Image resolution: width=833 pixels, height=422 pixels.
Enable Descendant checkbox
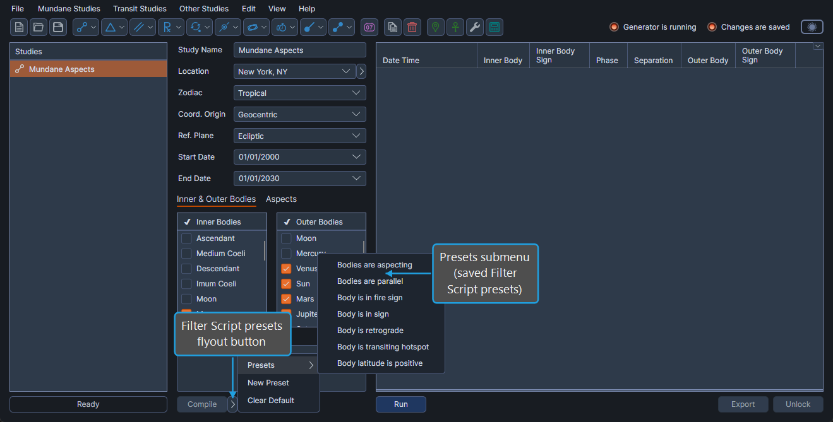tap(186, 269)
